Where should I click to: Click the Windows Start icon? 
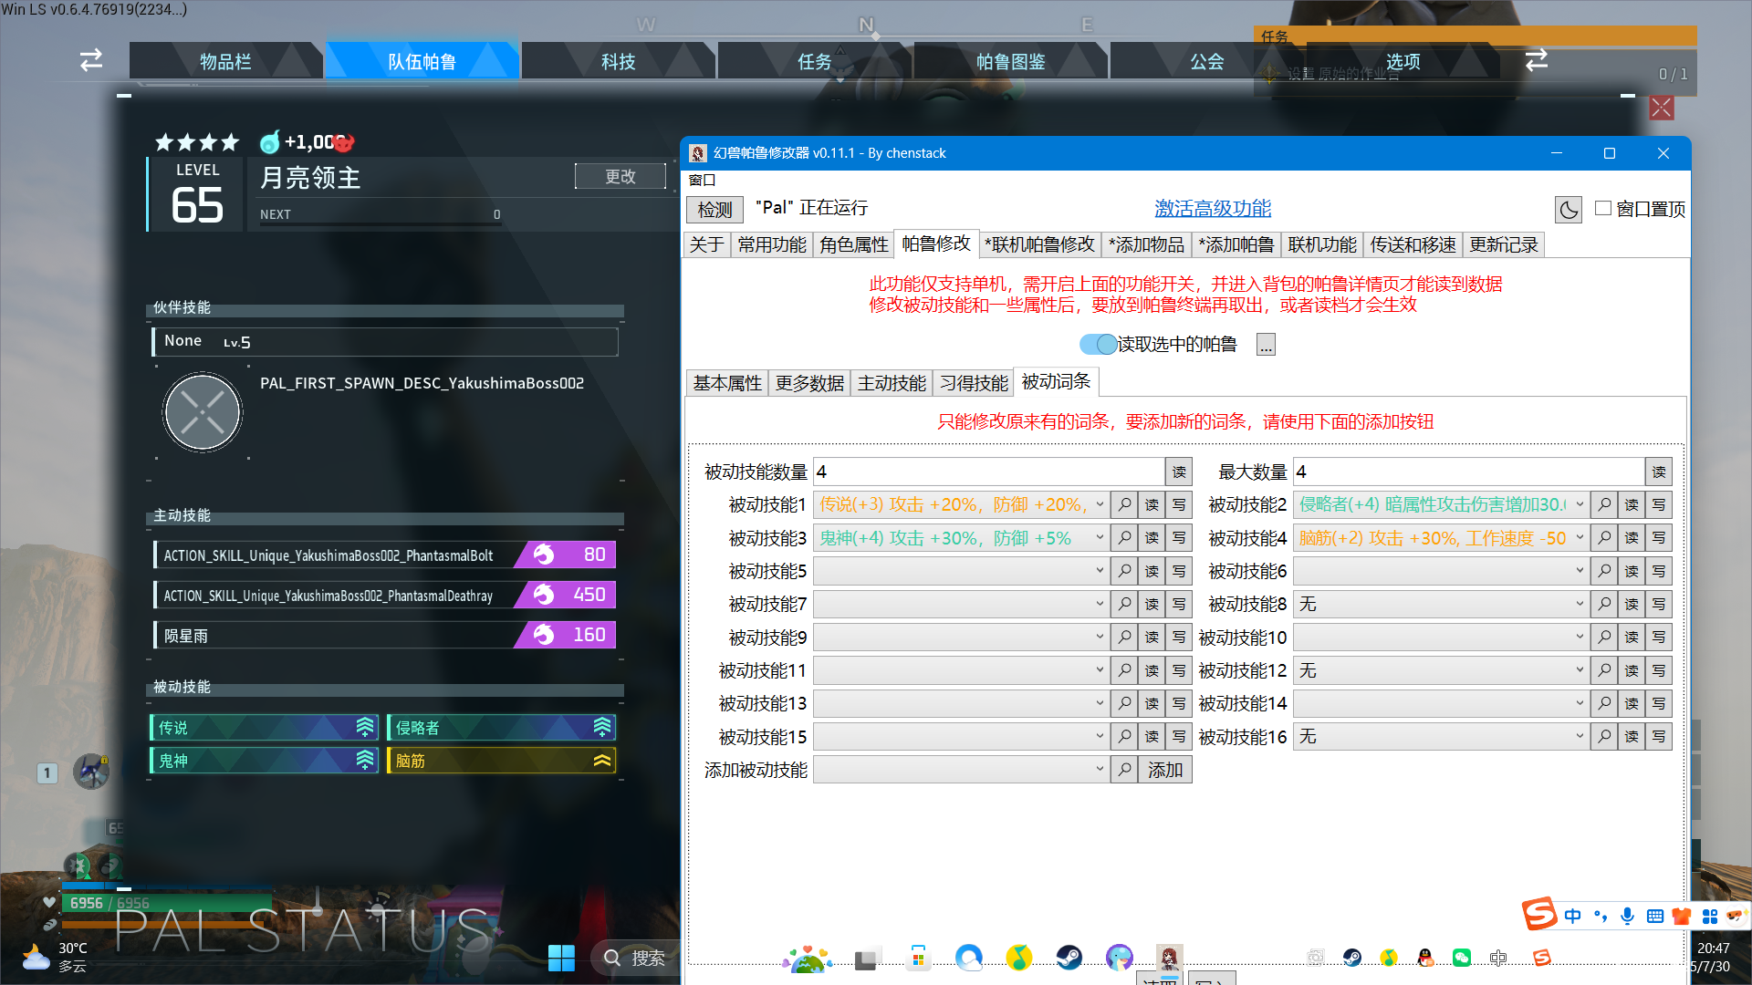click(561, 958)
